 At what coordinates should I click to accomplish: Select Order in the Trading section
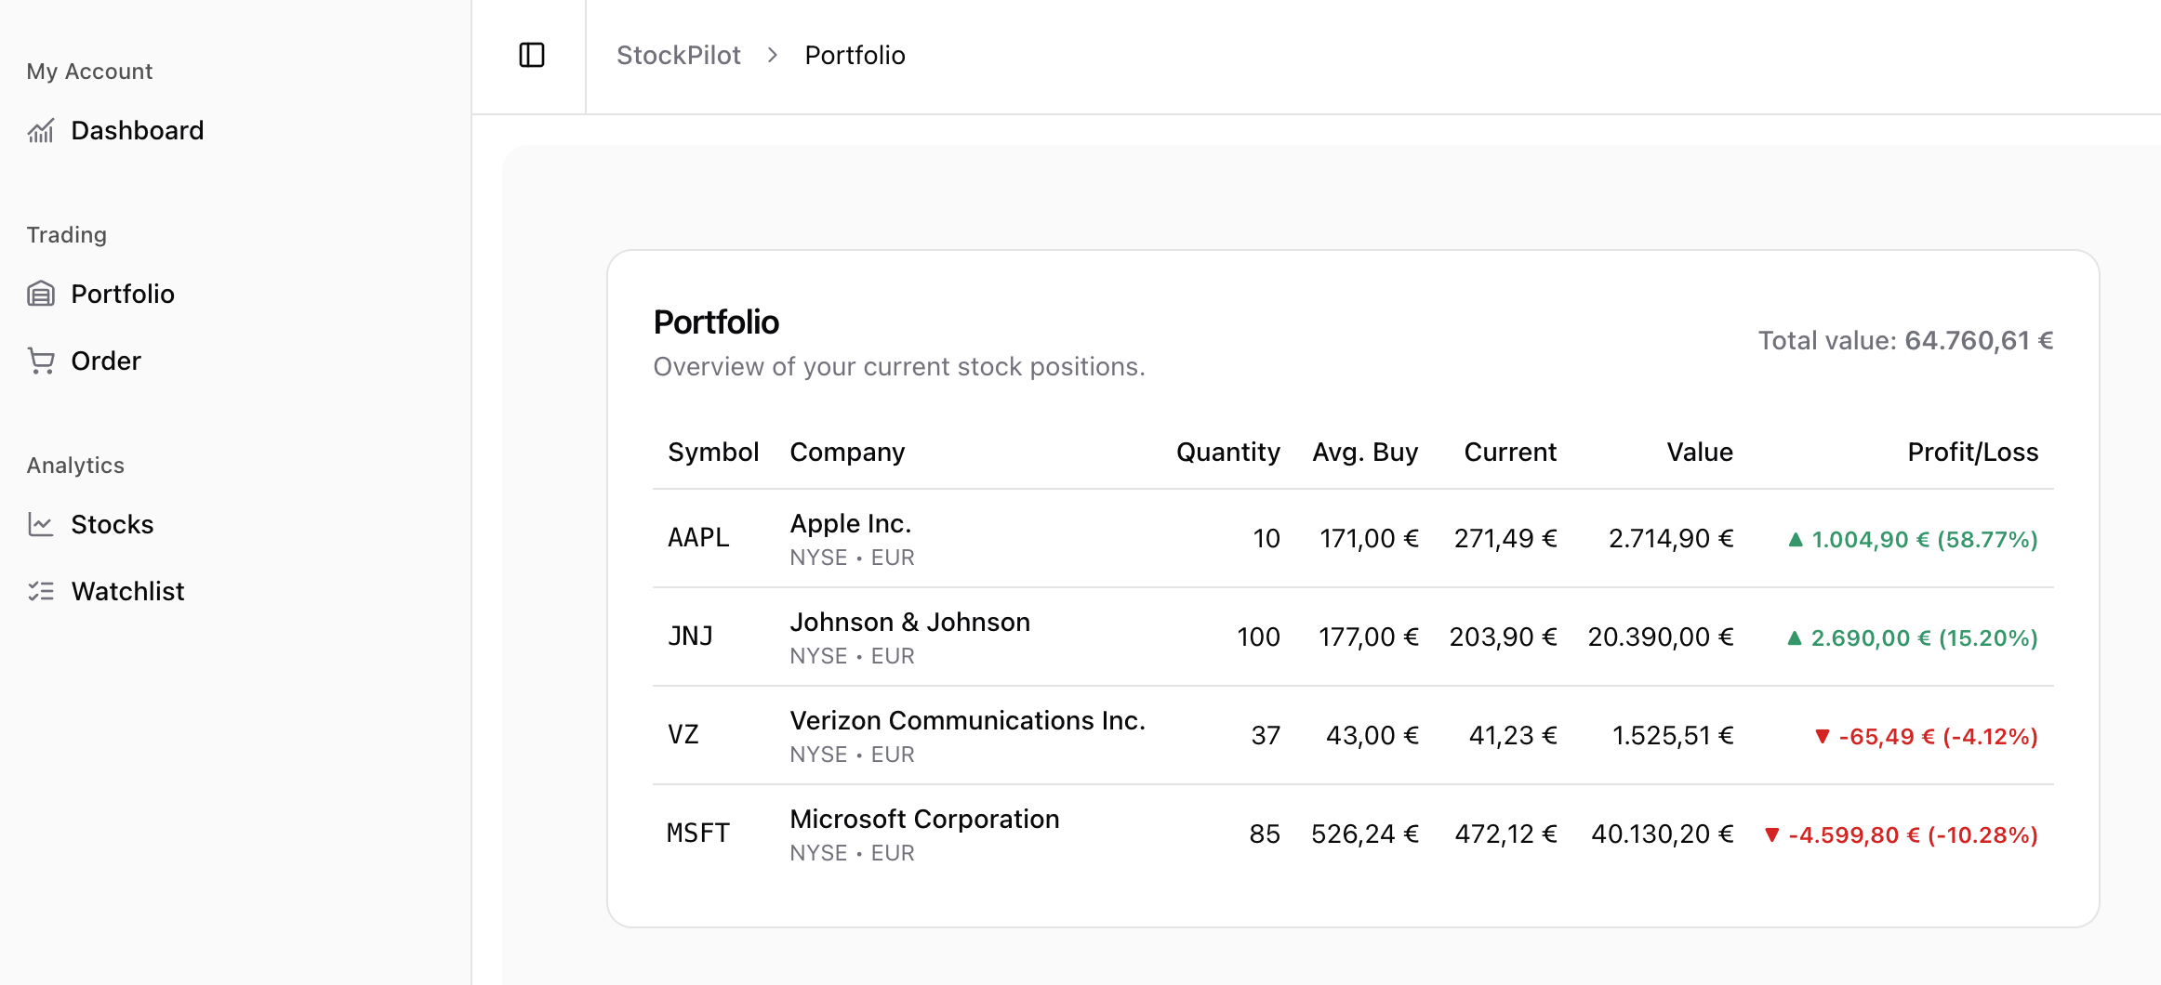click(106, 361)
